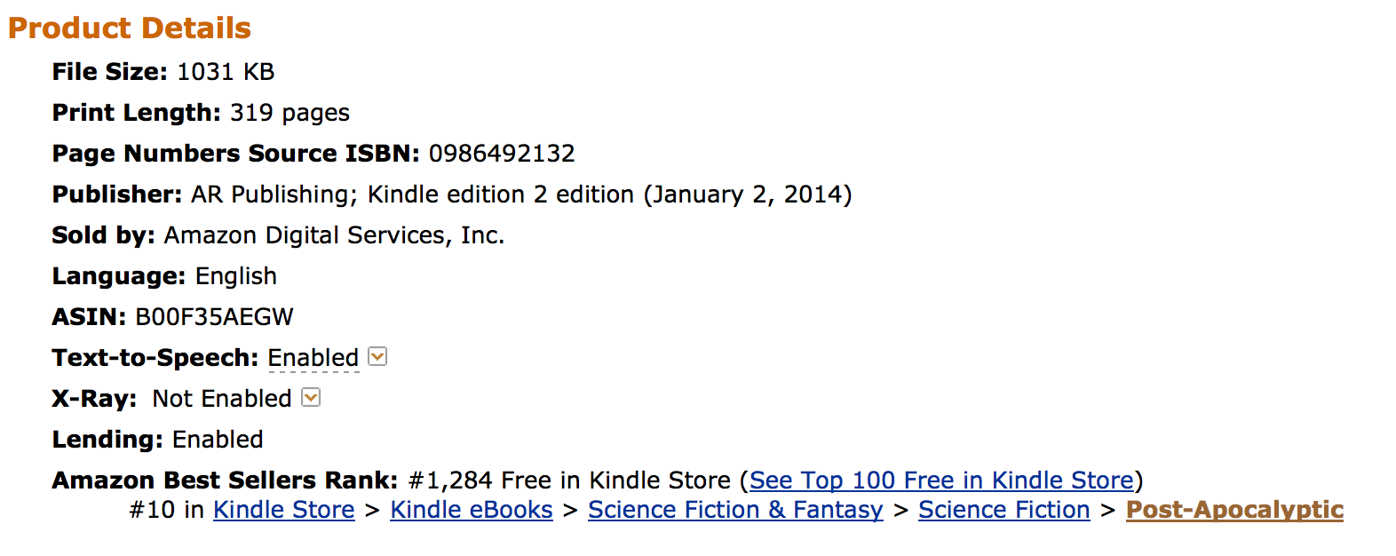This screenshot has width=1396, height=556.
Task: Click the Amazon Digital Services, Inc. text
Action: pyautogui.click(x=334, y=235)
